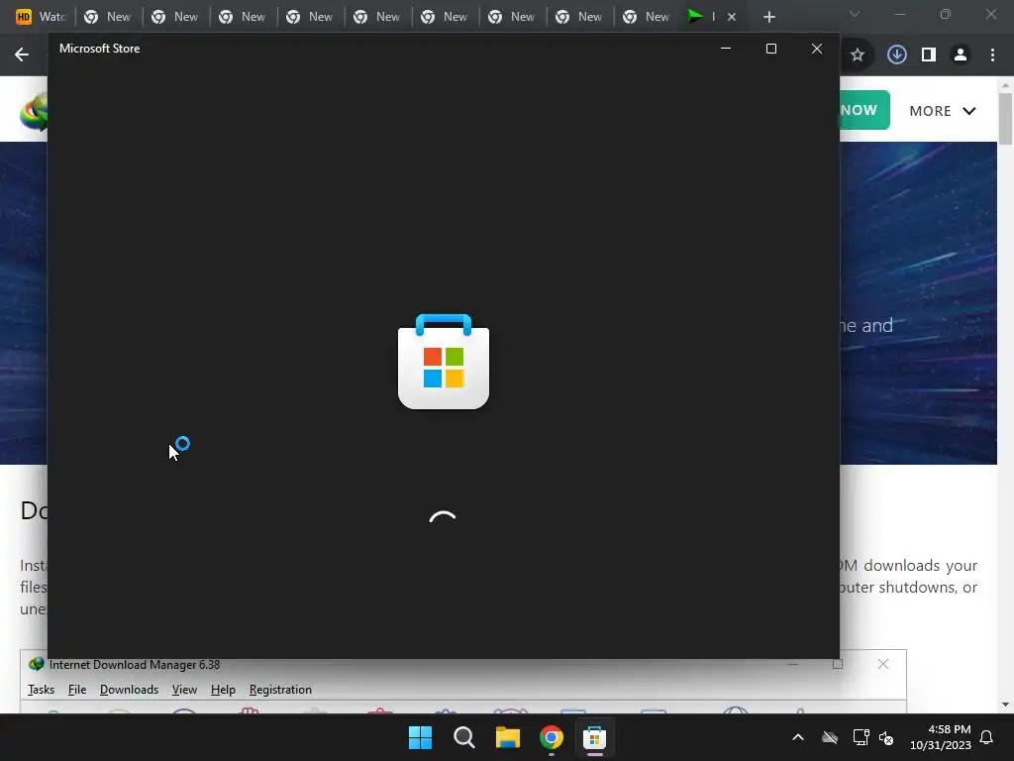Open the notifications bell
The width and height of the screenshot is (1014, 761).
click(x=986, y=737)
